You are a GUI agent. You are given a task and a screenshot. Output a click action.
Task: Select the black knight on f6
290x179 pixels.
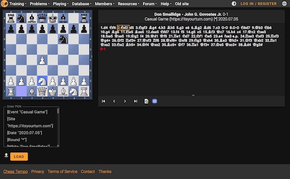click(63, 39)
